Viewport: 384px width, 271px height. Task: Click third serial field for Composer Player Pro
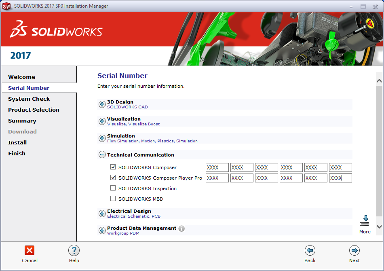tap(266, 178)
